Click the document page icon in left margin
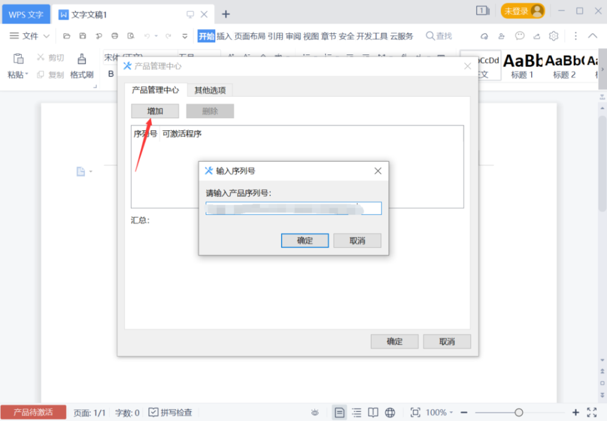Image resolution: width=607 pixels, height=421 pixels. click(x=81, y=171)
